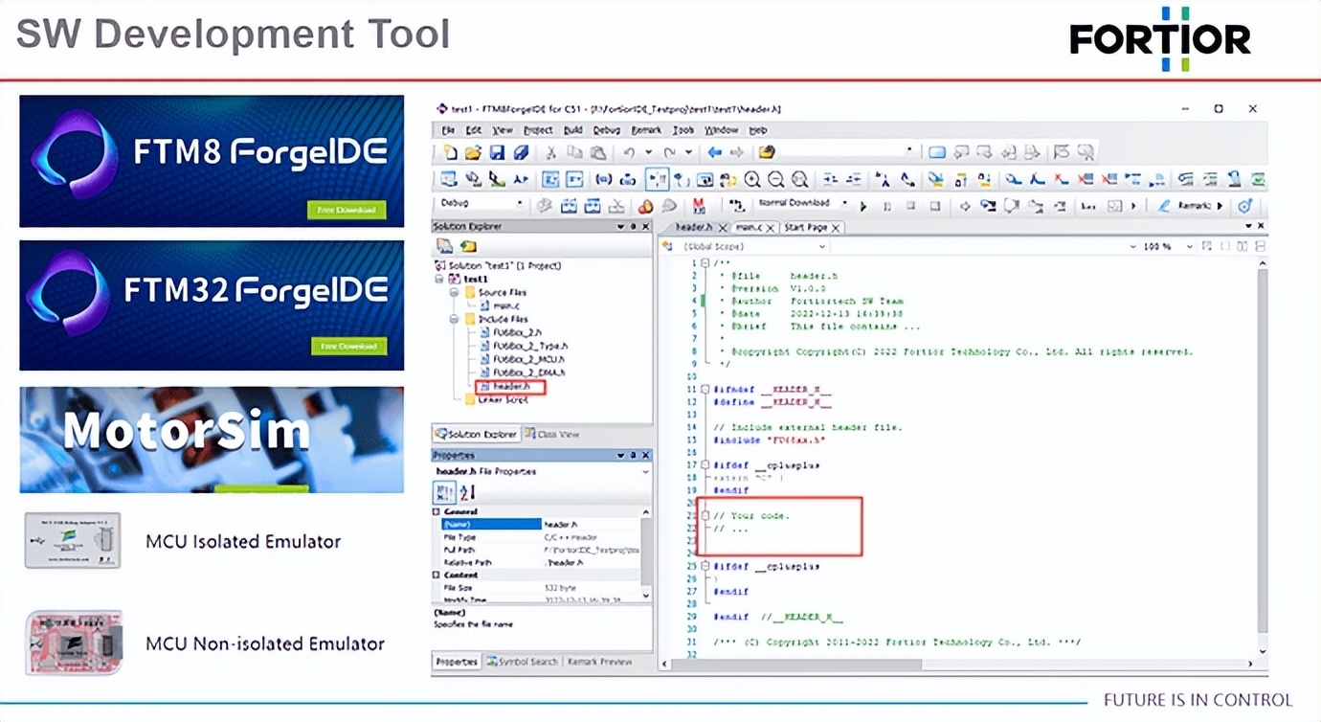The height and width of the screenshot is (722, 1321).
Task: Click the New File icon in the toolbar
Action: coord(450,152)
